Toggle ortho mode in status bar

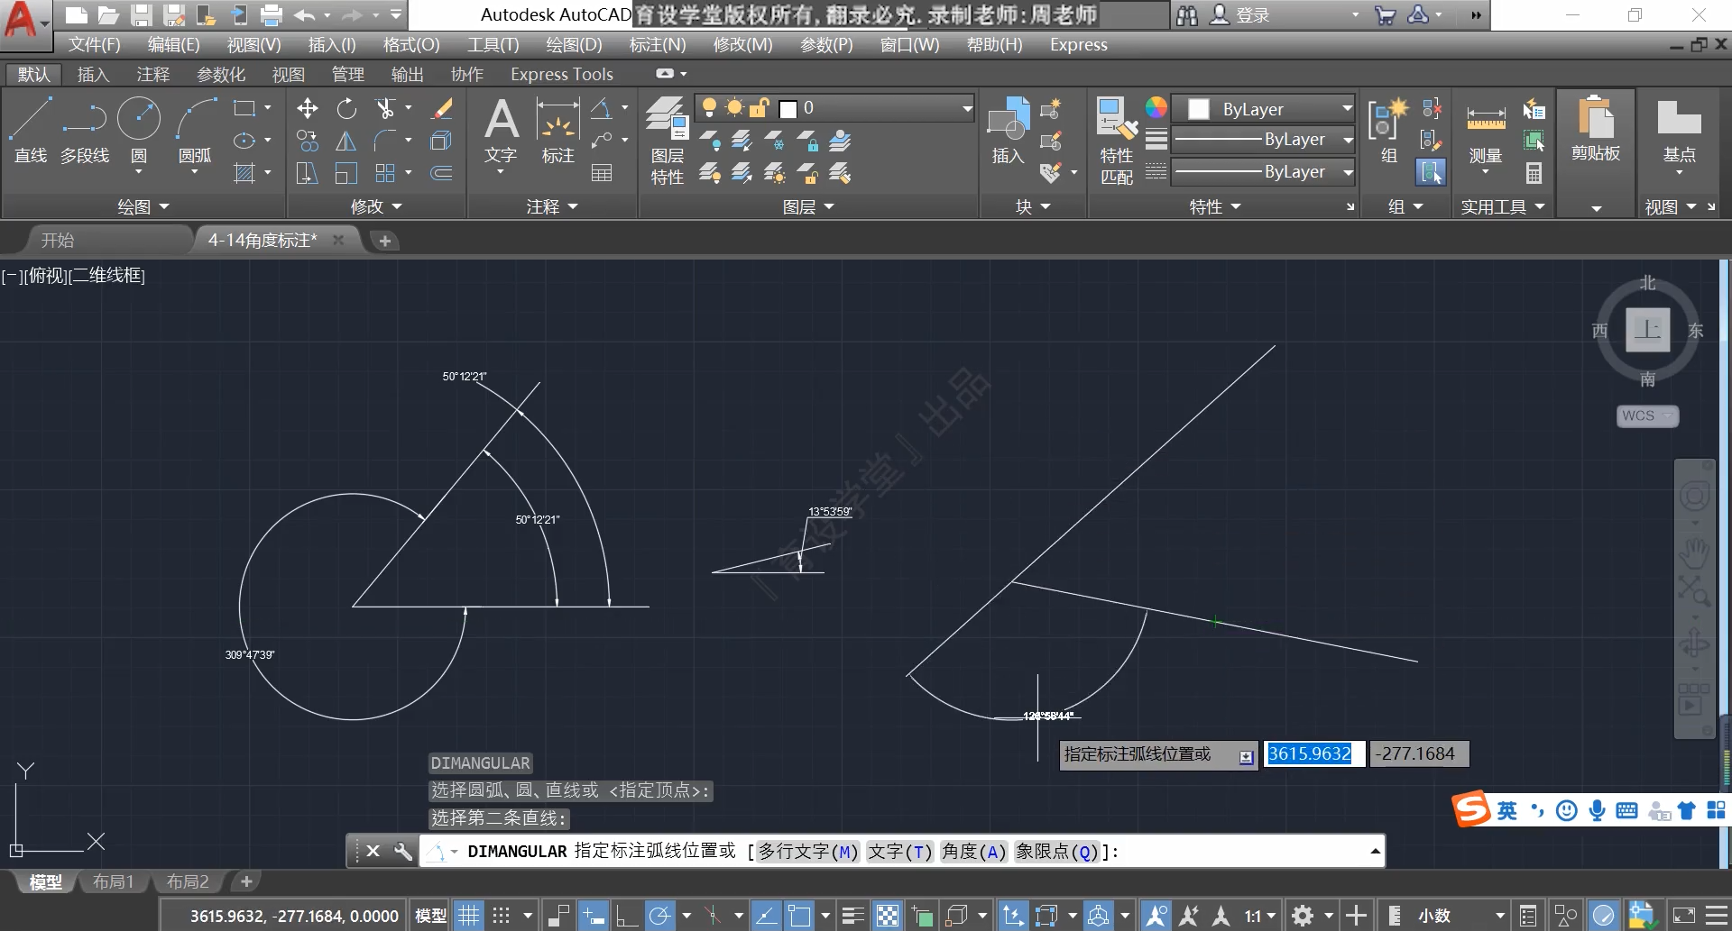[x=627, y=916]
